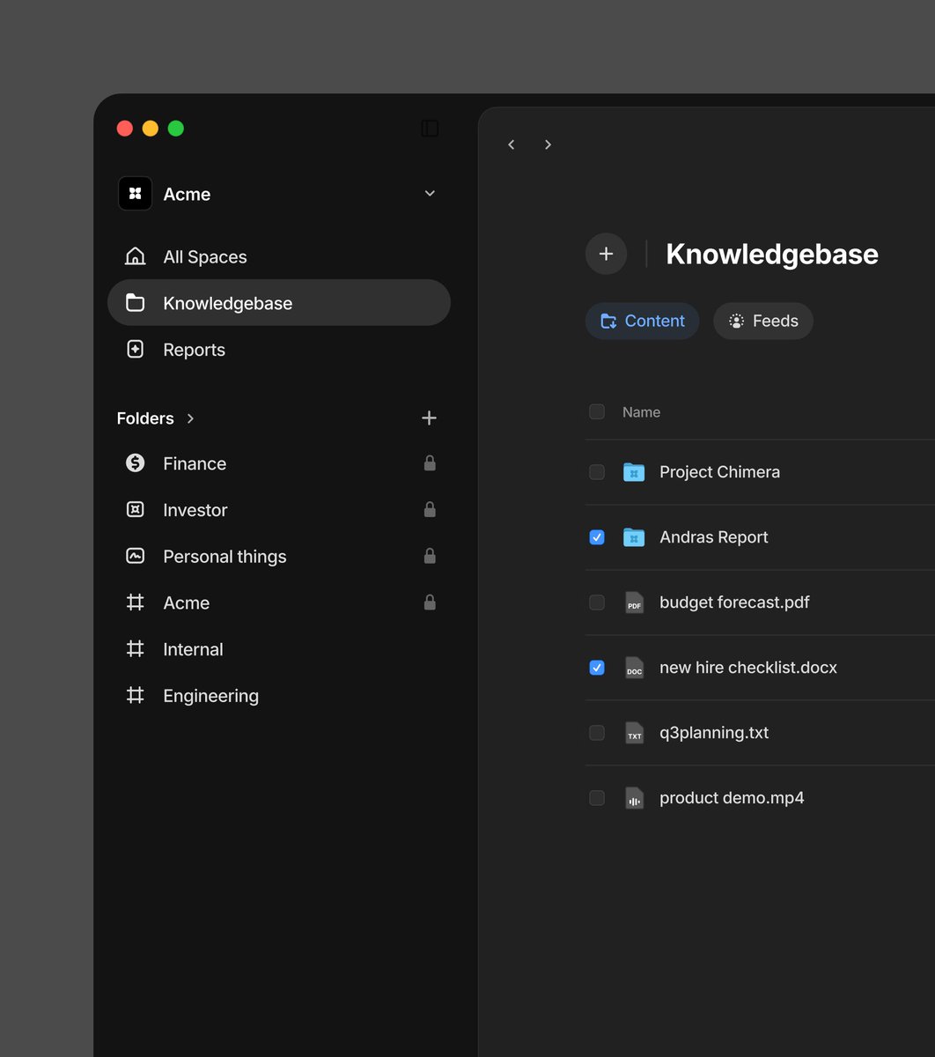Click the lock icon on Acme folder
935x1057 pixels.
430,602
